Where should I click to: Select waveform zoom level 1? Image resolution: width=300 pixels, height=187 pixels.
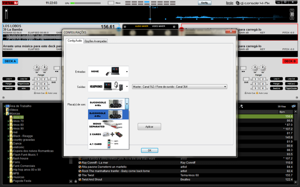click(x=292, y=10)
